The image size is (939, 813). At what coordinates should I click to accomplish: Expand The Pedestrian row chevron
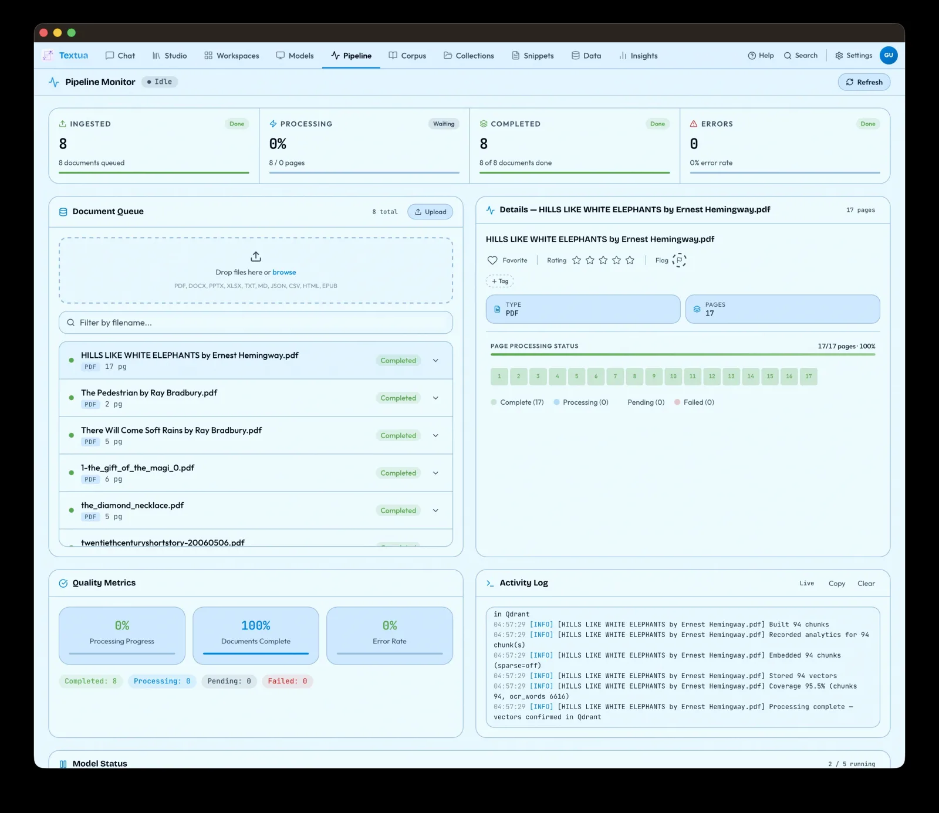tap(435, 398)
